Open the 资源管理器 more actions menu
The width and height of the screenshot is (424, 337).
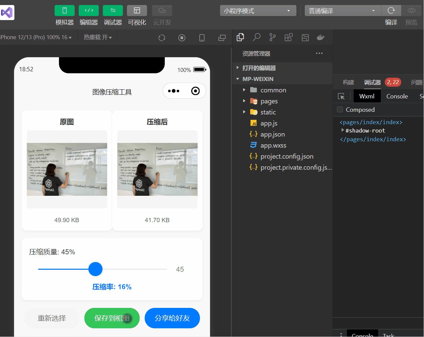(x=319, y=53)
